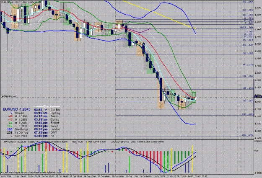Select the L 1.2728 low price row
The width and height of the screenshot is (262, 178).
coord(18,126)
